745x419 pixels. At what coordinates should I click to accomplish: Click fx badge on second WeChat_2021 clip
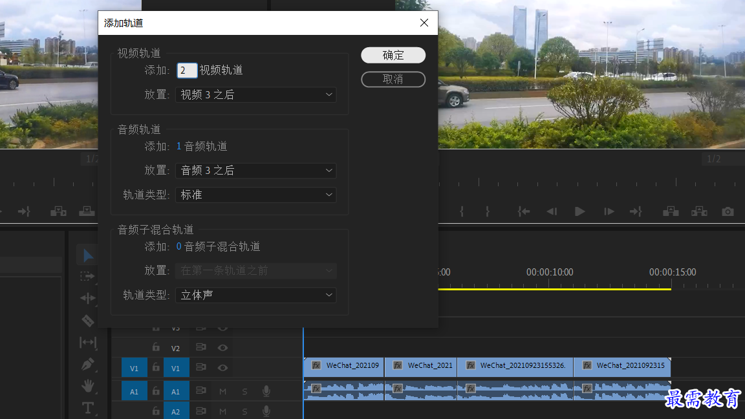(398, 365)
